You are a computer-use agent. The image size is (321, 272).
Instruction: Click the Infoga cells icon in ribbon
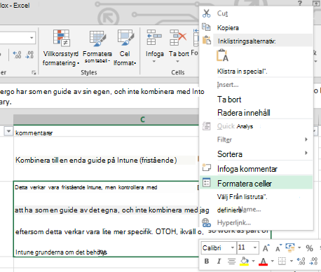coord(154,37)
